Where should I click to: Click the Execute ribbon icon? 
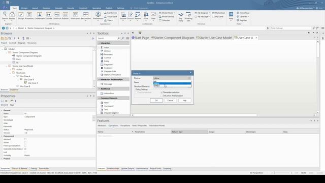coord(49,16)
